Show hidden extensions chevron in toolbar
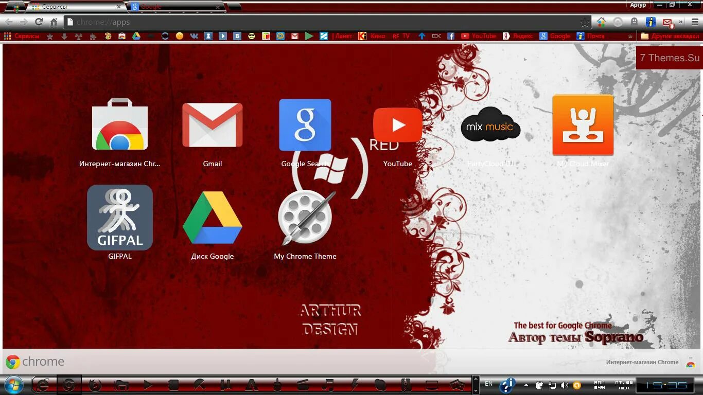 (681, 22)
